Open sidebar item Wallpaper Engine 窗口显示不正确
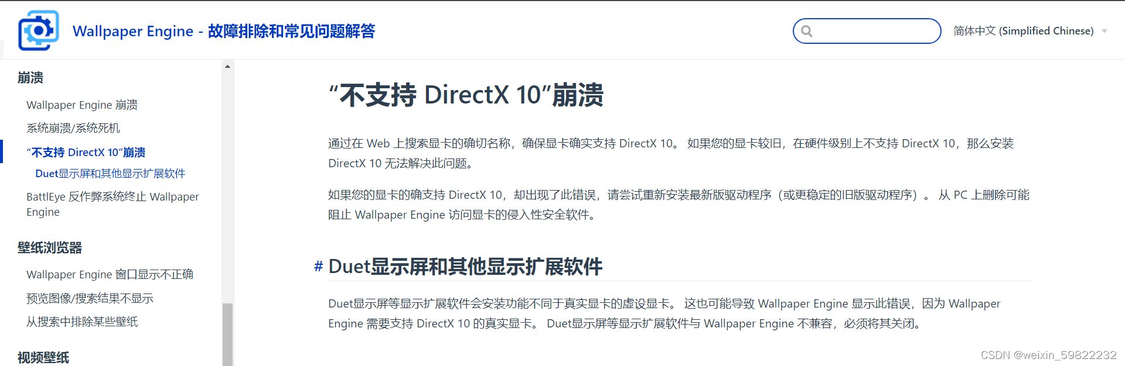Viewport: 1125px width, 366px height. 110,274
